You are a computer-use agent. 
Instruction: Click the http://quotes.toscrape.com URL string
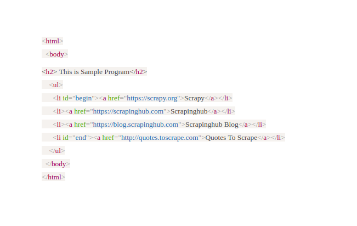pyautogui.click(x=160, y=138)
